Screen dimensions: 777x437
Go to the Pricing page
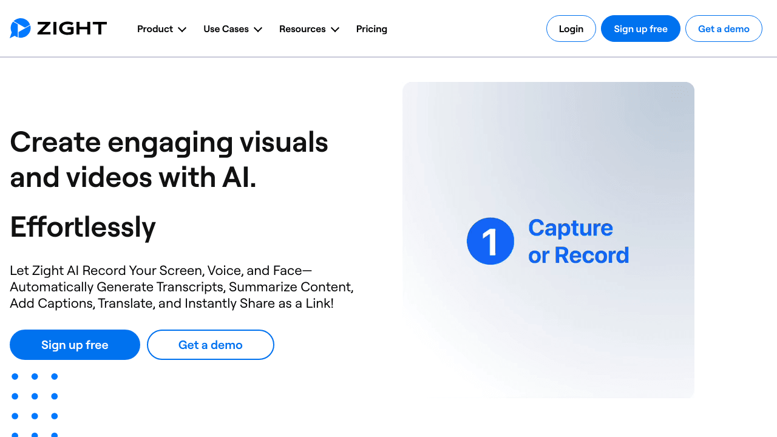pos(372,29)
